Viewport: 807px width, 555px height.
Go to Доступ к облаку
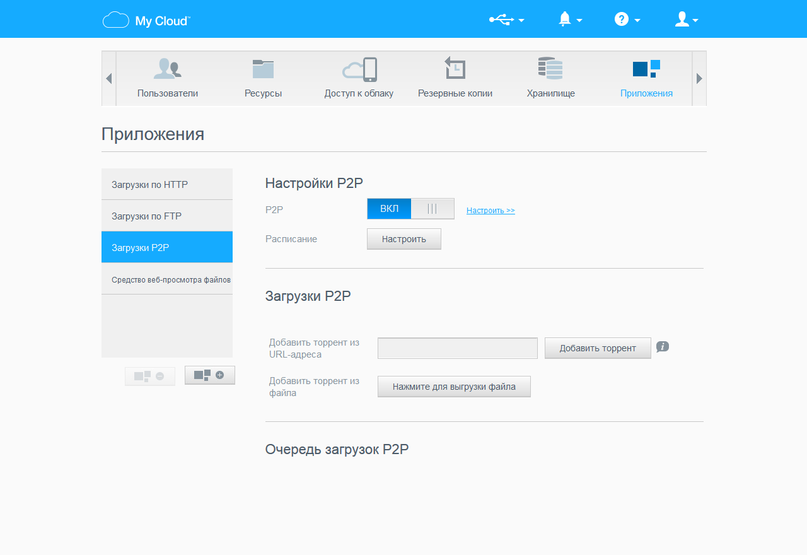pos(359,78)
